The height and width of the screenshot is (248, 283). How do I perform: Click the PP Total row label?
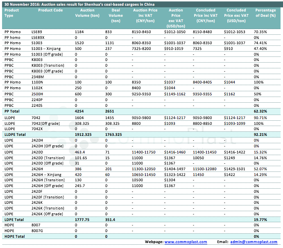point(12,111)
